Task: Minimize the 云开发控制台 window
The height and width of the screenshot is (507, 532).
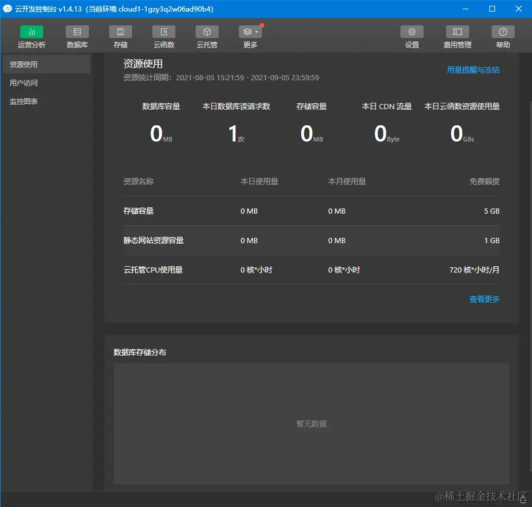Action: tap(466, 9)
